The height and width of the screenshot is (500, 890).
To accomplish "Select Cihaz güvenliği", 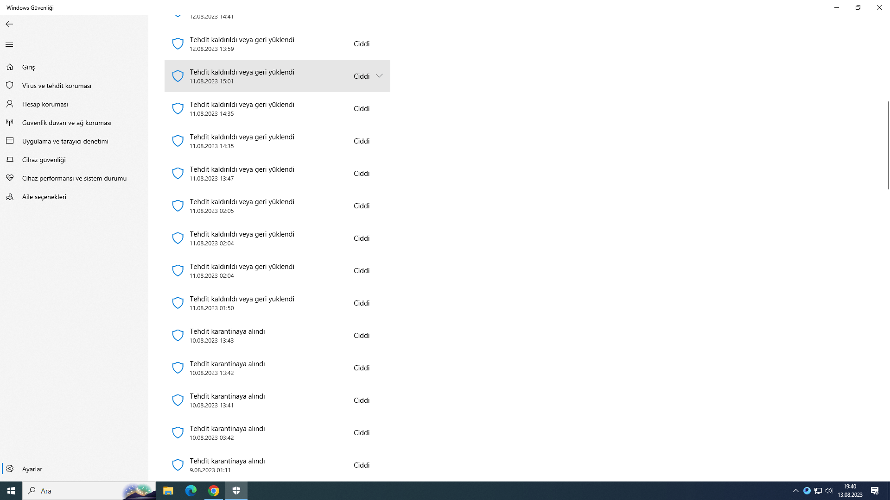I will pyautogui.click(x=74, y=160).
